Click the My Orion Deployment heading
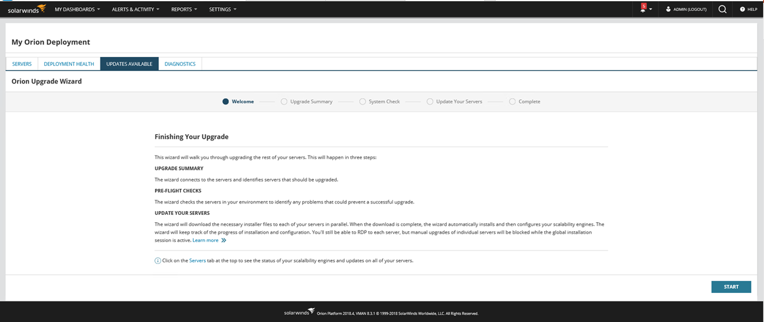The height and width of the screenshot is (322, 764). 51,42
